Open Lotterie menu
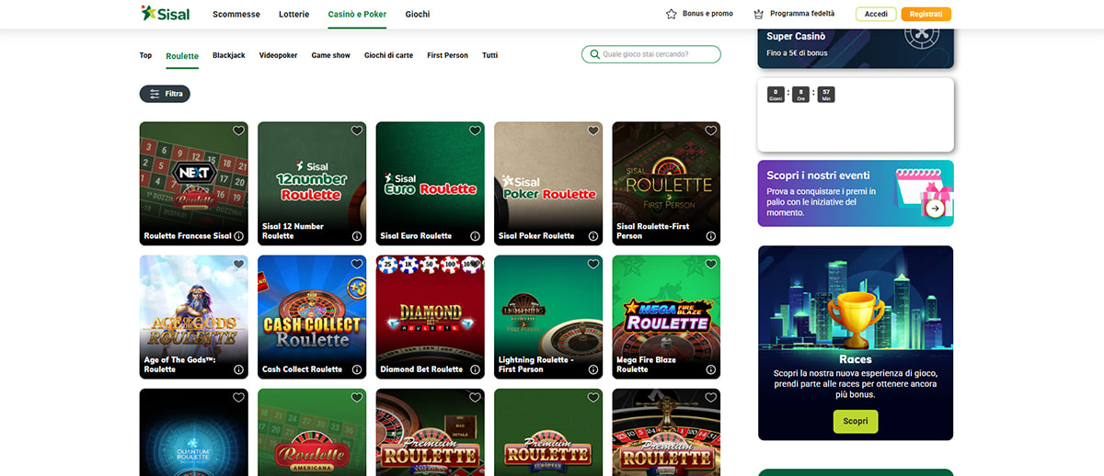This screenshot has height=476, width=1104. click(x=294, y=15)
